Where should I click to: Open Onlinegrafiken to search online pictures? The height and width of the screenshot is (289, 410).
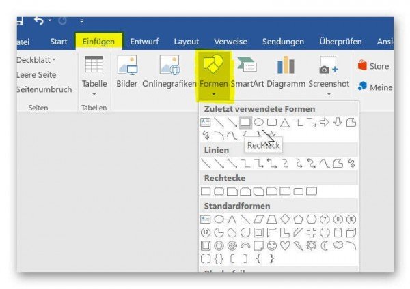[169, 72]
